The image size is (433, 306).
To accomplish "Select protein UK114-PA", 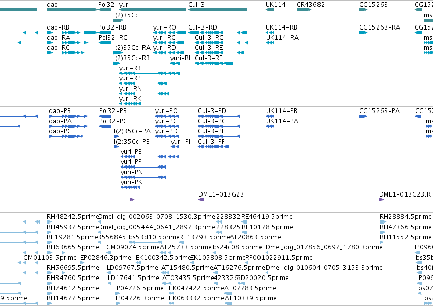I will [x=282, y=121].
